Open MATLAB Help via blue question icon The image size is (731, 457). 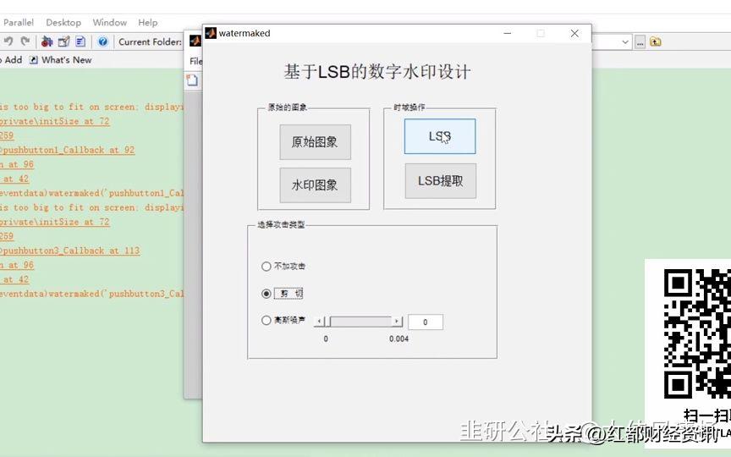point(103,41)
